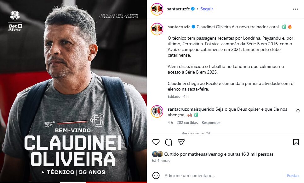Screen dimensions: 304x183
Task: Open emoji picker smiley icon
Action: 156,175
